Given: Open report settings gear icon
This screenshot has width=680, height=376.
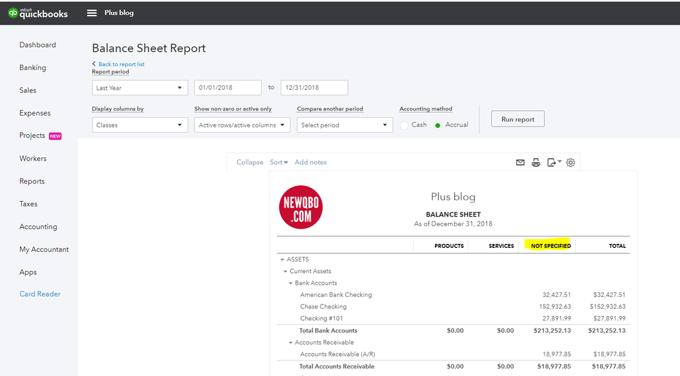Looking at the screenshot, I should point(570,162).
